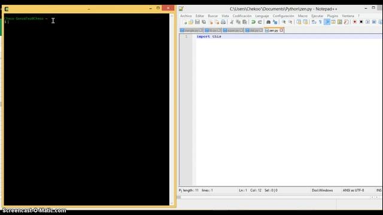Toggle synchronized vertical scrolling icon
383x215 pixels.
coord(299,22)
